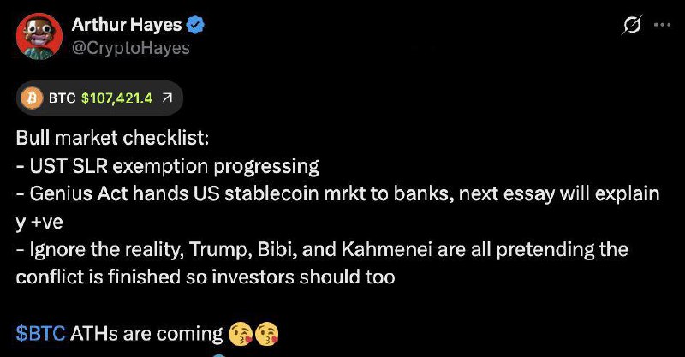Click the 'ATHs are coming' text

pyautogui.click(x=146, y=334)
